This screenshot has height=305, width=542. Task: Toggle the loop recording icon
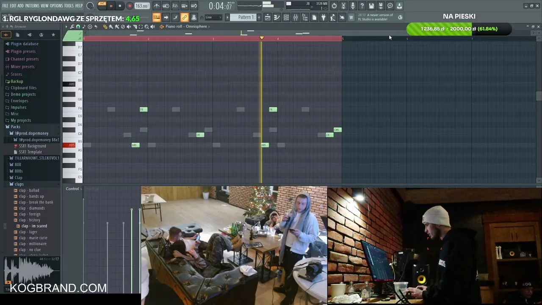click(x=194, y=6)
